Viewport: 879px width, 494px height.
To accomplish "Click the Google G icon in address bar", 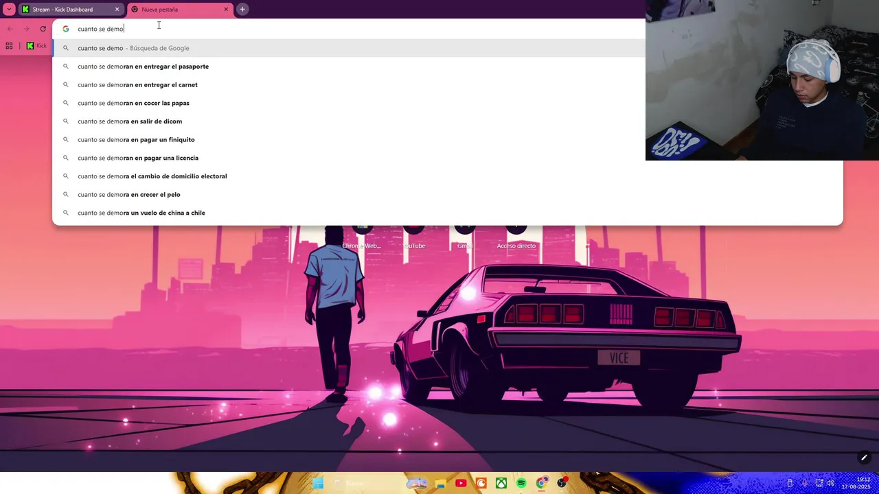I will pyautogui.click(x=66, y=29).
